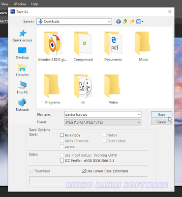The height and width of the screenshot is (197, 182).
Task: Toggle Use Proof Setup checkbox
Action: pos(62,155)
